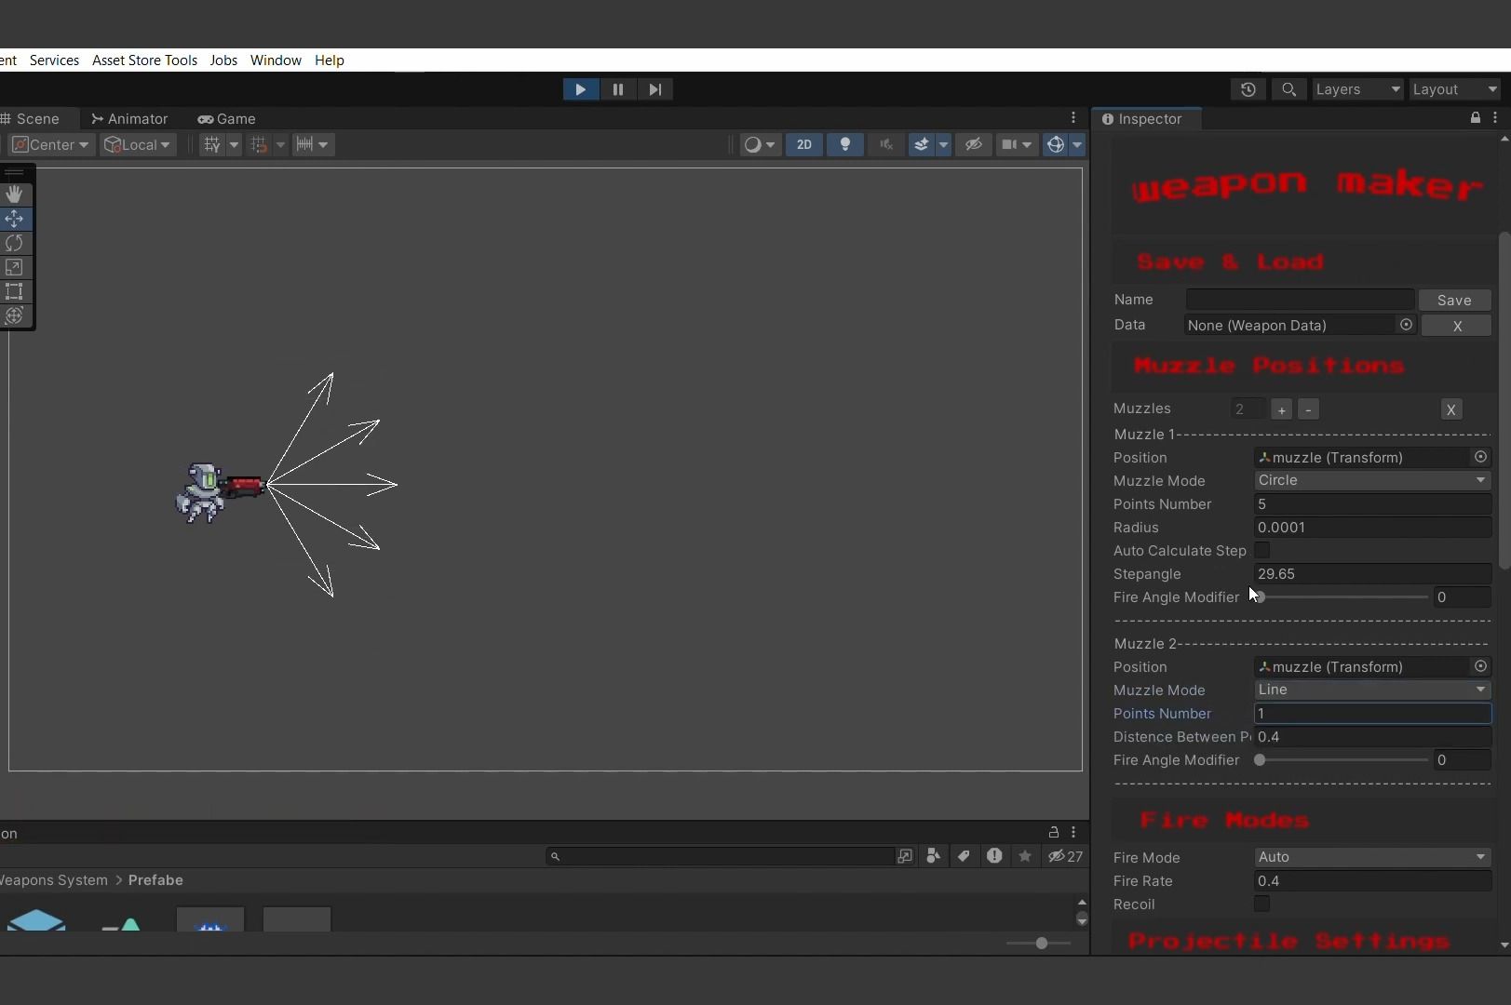Open the Fire Mode dropdown set to Auto
The image size is (1511, 1005).
point(1371,857)
